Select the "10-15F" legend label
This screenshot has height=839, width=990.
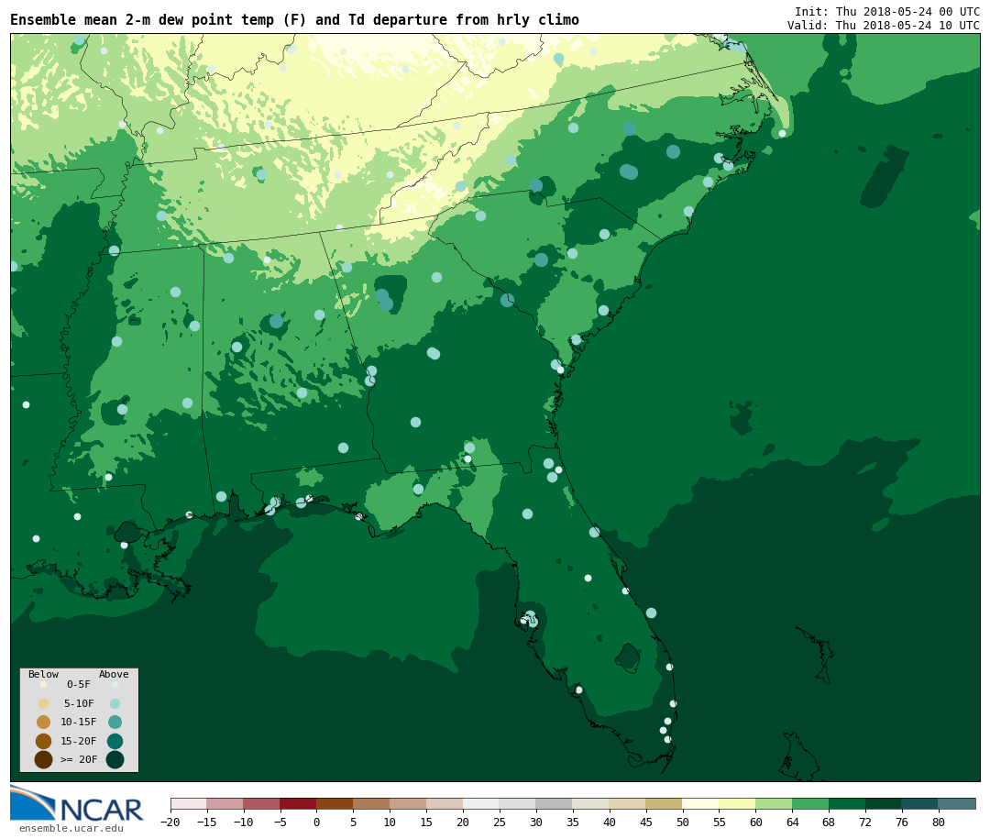[x=79, y=723]
